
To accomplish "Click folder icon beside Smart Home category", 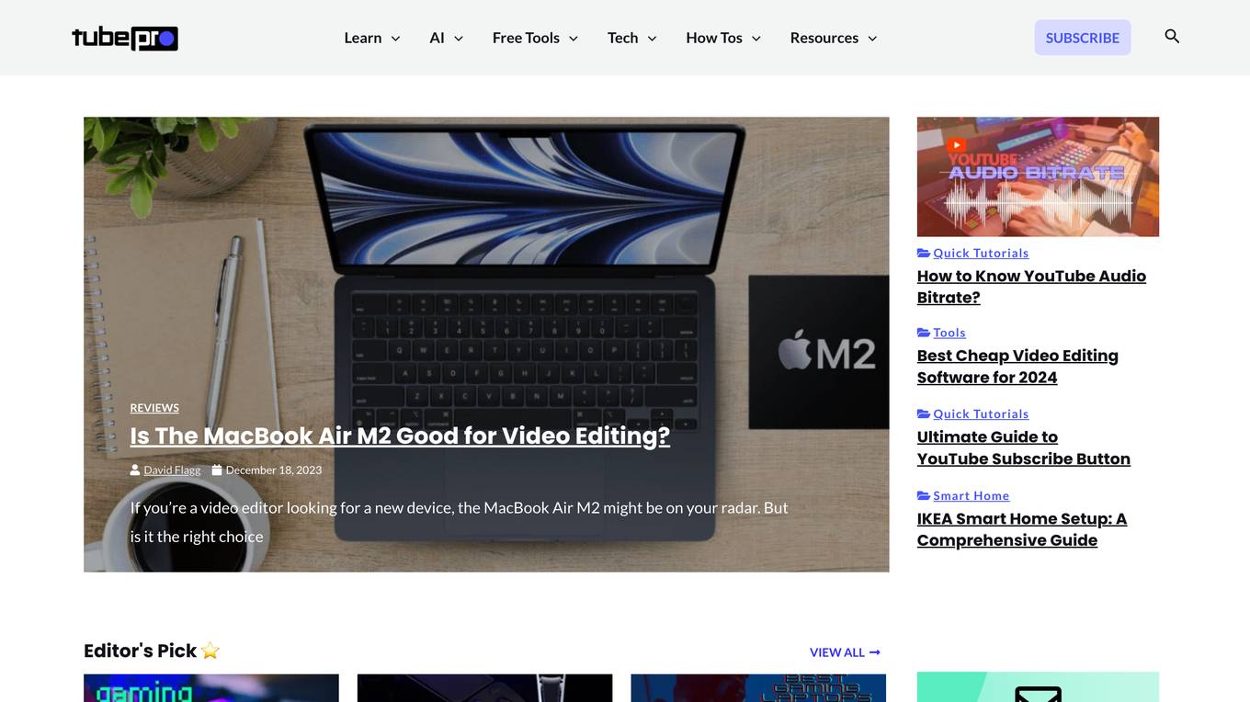I will 924,496.
